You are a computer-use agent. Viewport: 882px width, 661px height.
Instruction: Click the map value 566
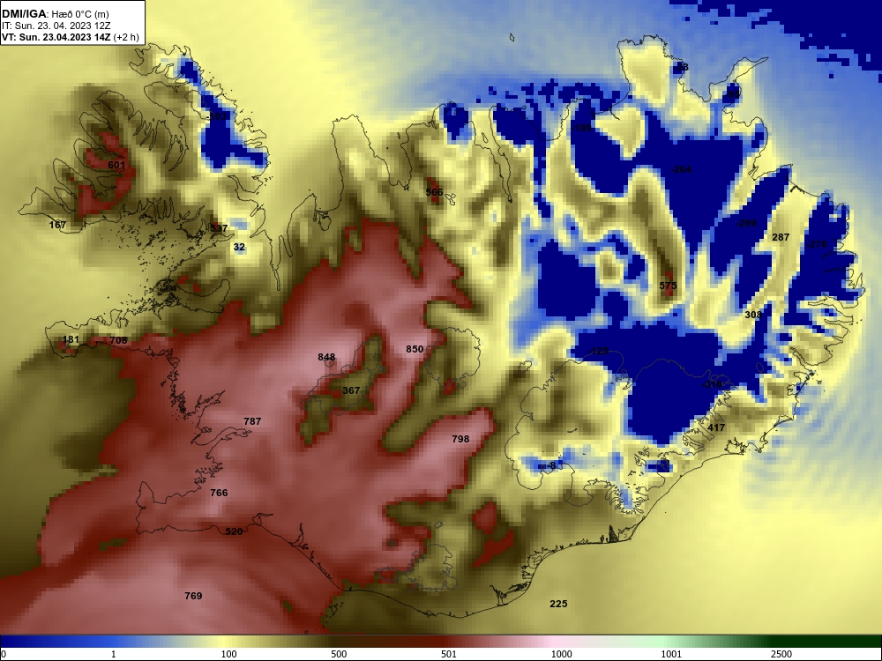pyautogui.click(x=434, y=192)
